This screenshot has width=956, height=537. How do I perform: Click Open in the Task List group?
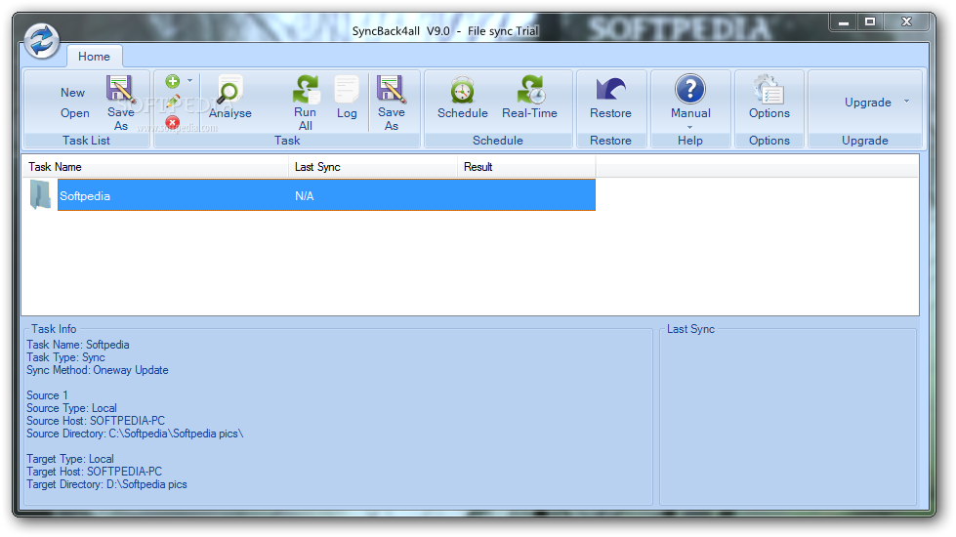(74, 112)
